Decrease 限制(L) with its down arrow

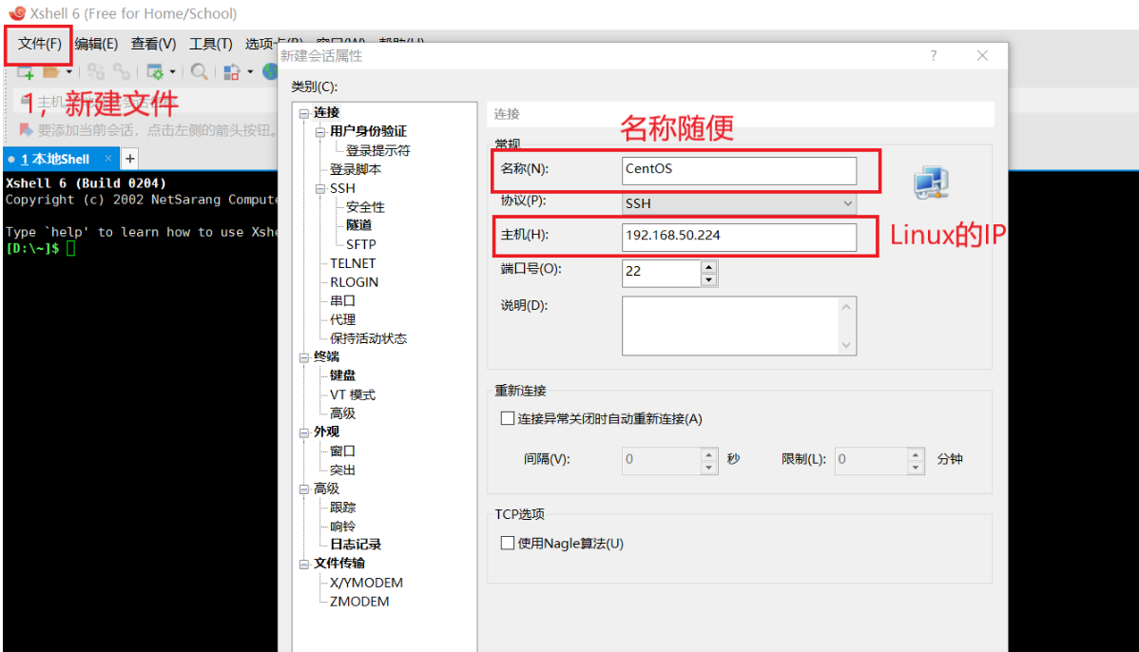click(x=916, y=467)
